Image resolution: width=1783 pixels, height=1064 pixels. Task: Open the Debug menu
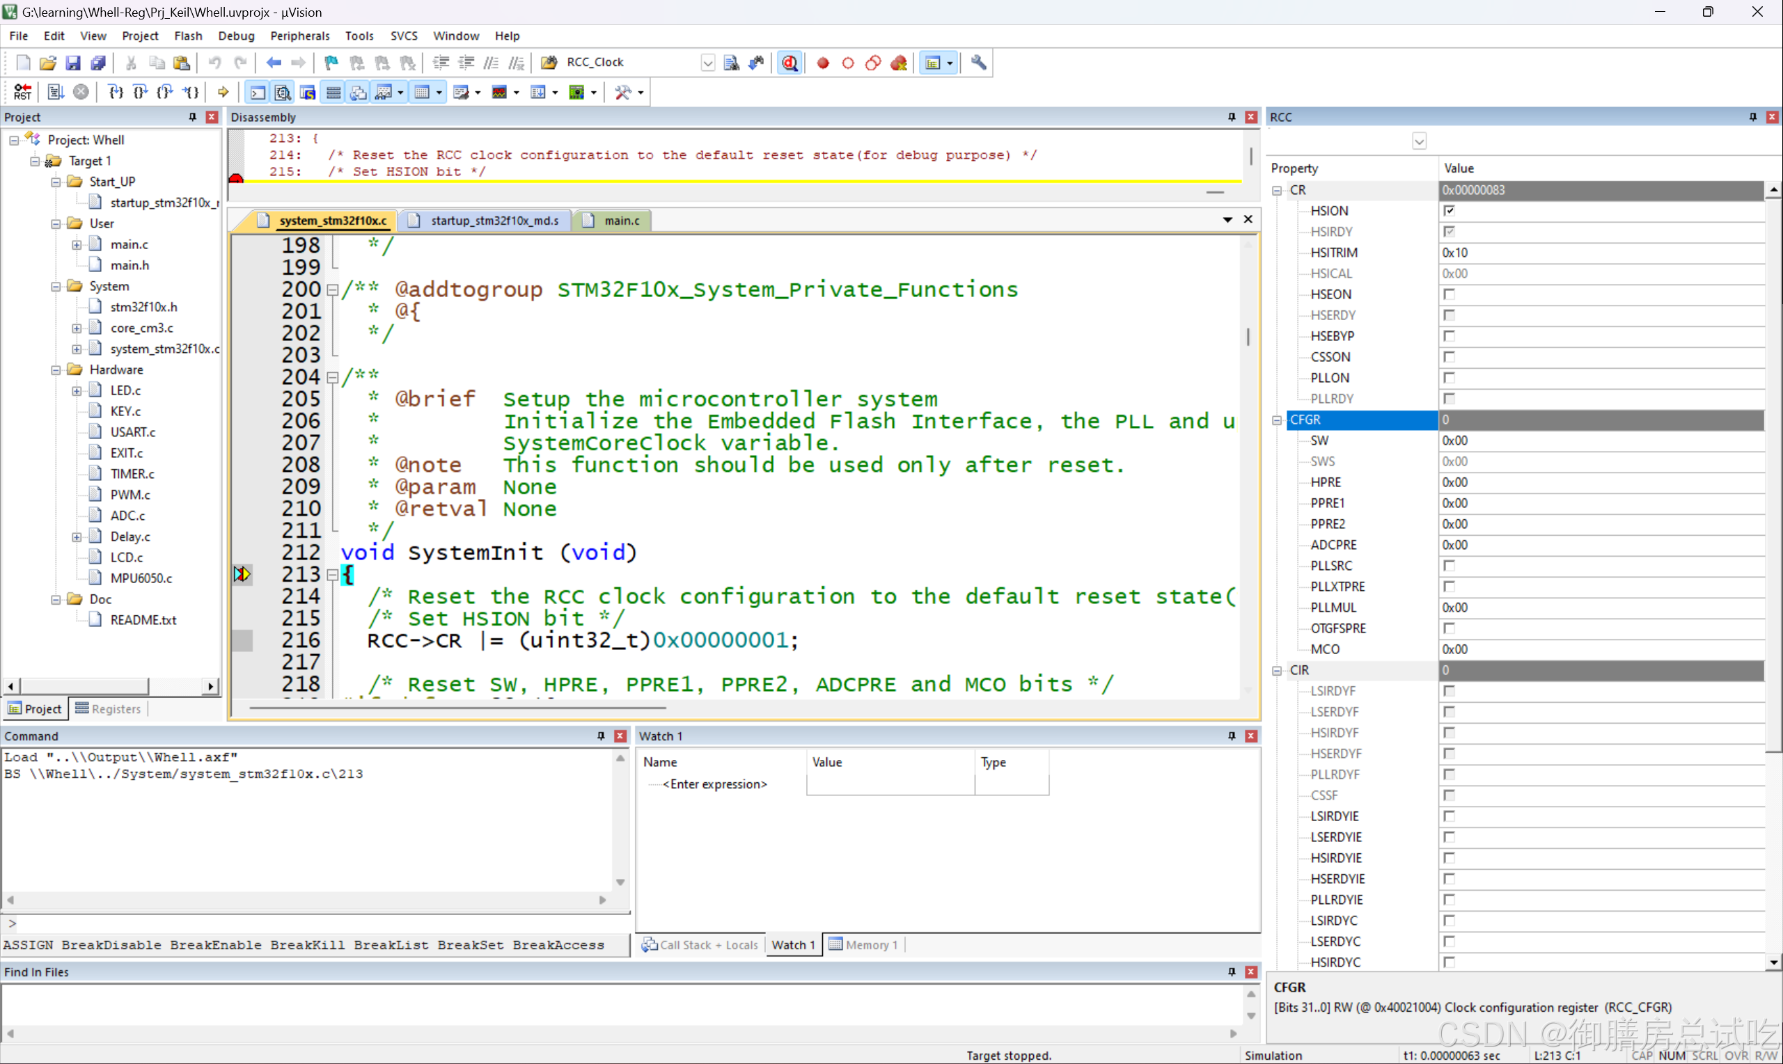236,36
